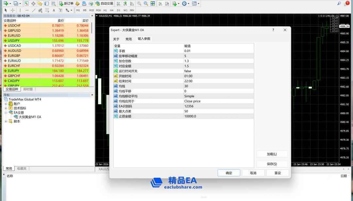Select the trendline drawing tool
353x201 pixels.
click(34, 10)
